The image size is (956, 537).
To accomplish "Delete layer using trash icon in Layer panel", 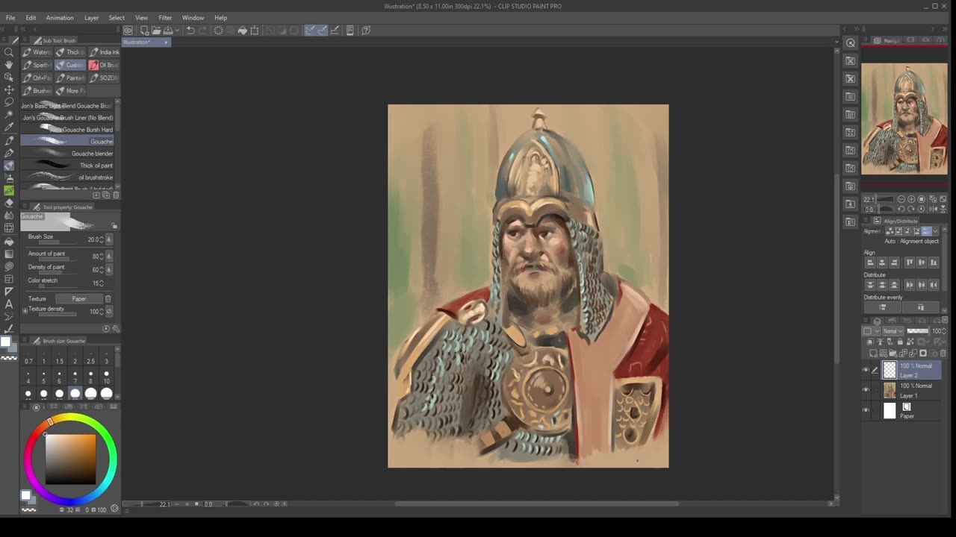I will [x=943, y=353].
